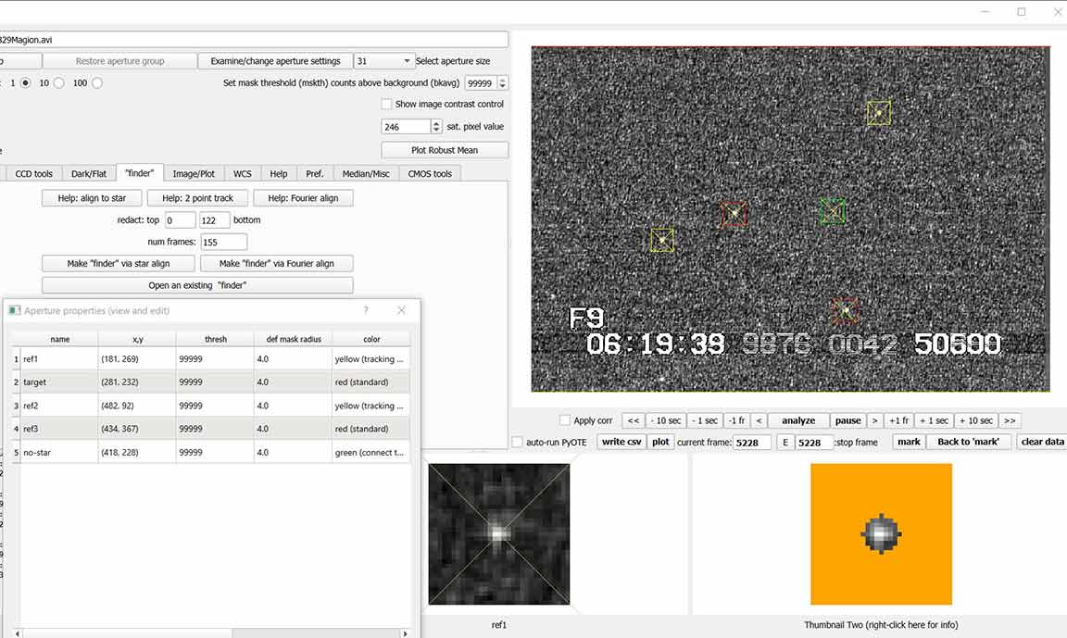Click the mask threshold spinner arrows

[x=503, y=83]
